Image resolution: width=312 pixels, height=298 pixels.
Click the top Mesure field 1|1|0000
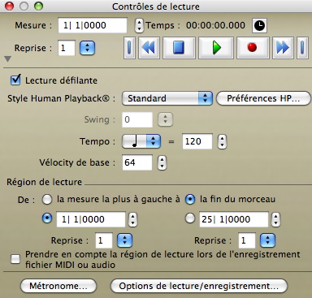tap(93, 25)
